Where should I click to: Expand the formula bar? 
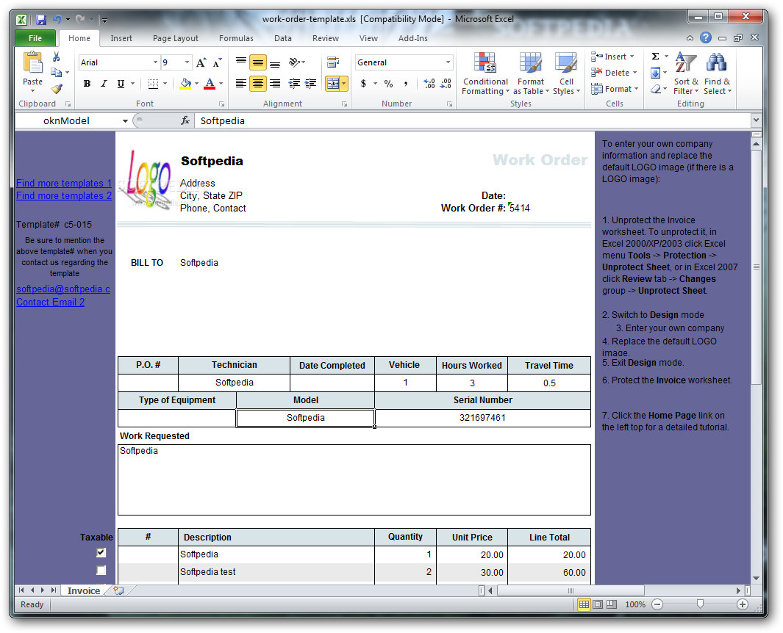pos(756,120)
